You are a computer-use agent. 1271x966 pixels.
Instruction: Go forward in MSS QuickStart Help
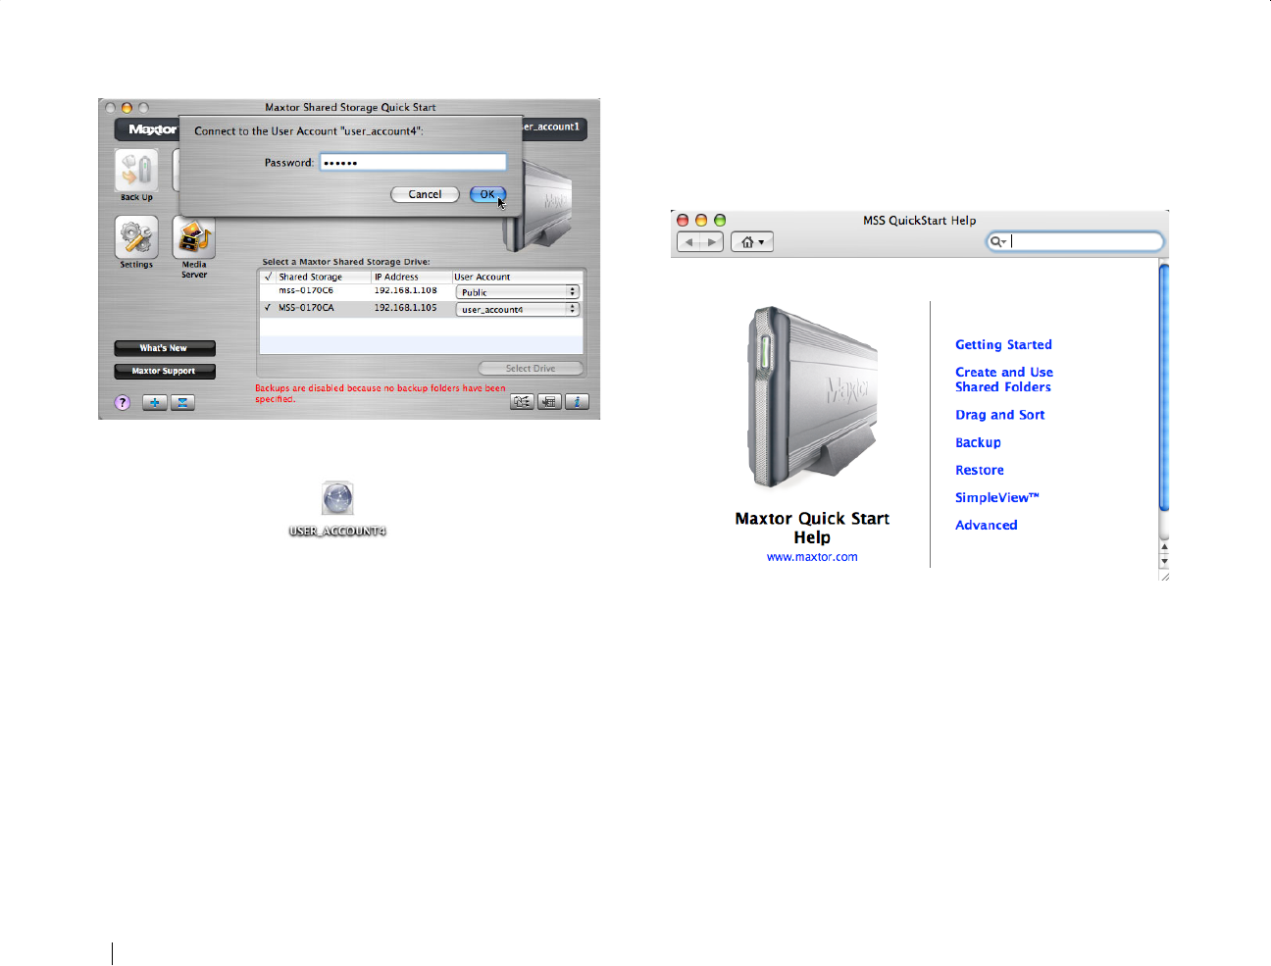point(712,242)
